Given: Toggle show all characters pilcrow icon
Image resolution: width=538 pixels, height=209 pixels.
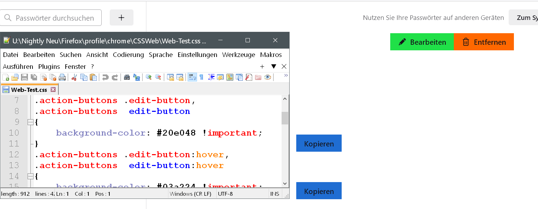Looking at the screenshot, I should [202, 77].
